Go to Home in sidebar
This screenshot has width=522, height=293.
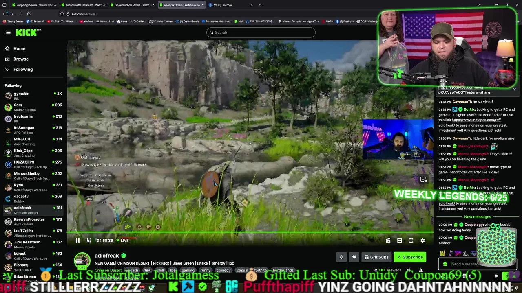(x=19, y=48)
